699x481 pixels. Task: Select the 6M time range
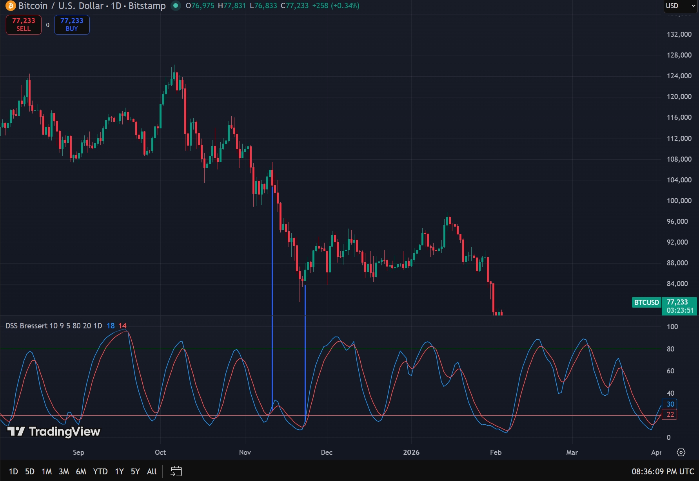(x=81, y=472)
